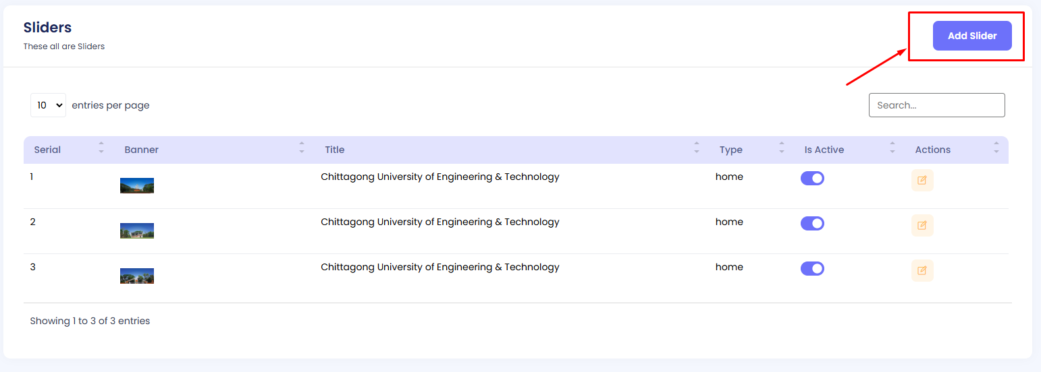Open the entries per page dropdown
The image size is (1041, 372).
tap(49, 105)
